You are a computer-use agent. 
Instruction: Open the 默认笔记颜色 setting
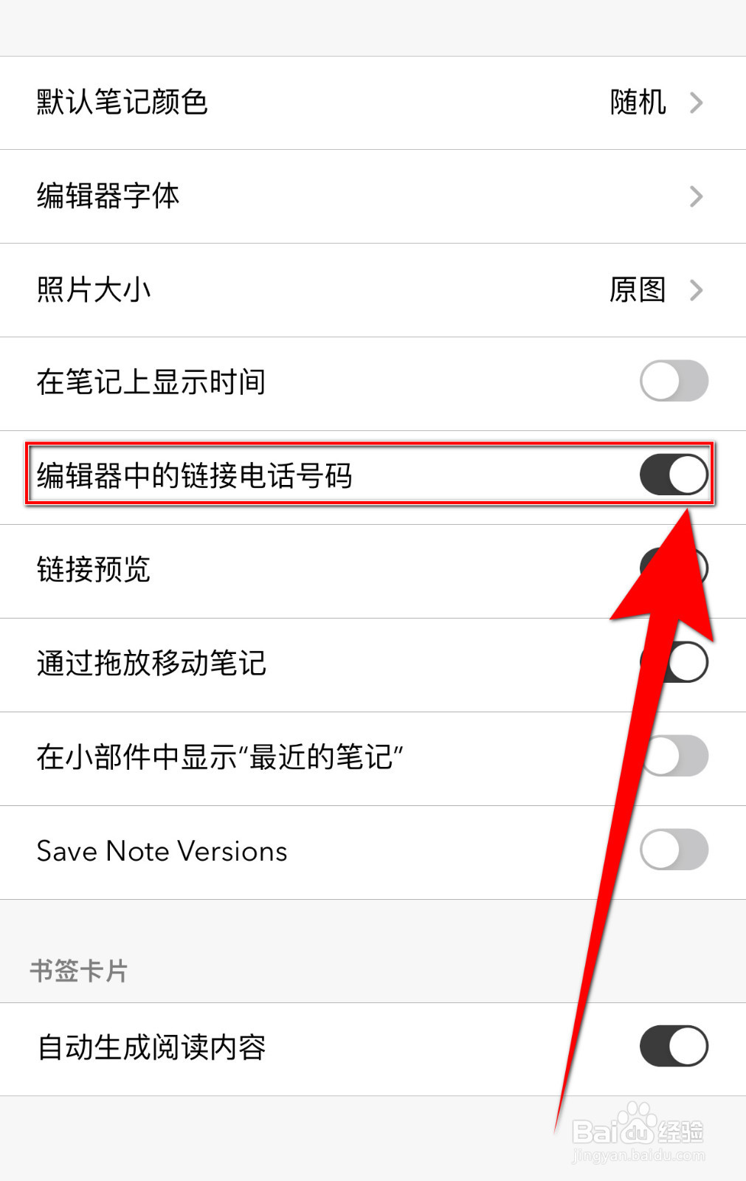tap(373, 103)
